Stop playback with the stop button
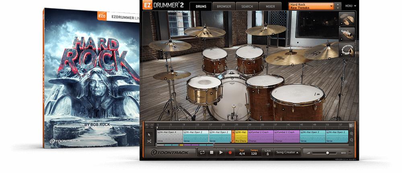This screenshot has height=173, width=402. point(211,153)
